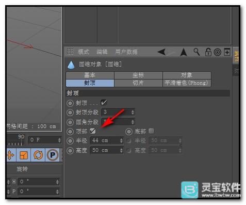Click the up arrow navigation icon

coord(184,52)
